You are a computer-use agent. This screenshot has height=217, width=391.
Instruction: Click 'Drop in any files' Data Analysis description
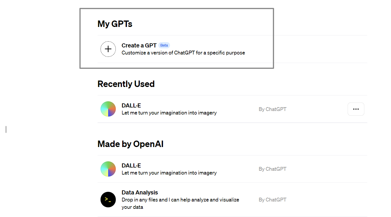pyautogui.click(x=180, y=203)
